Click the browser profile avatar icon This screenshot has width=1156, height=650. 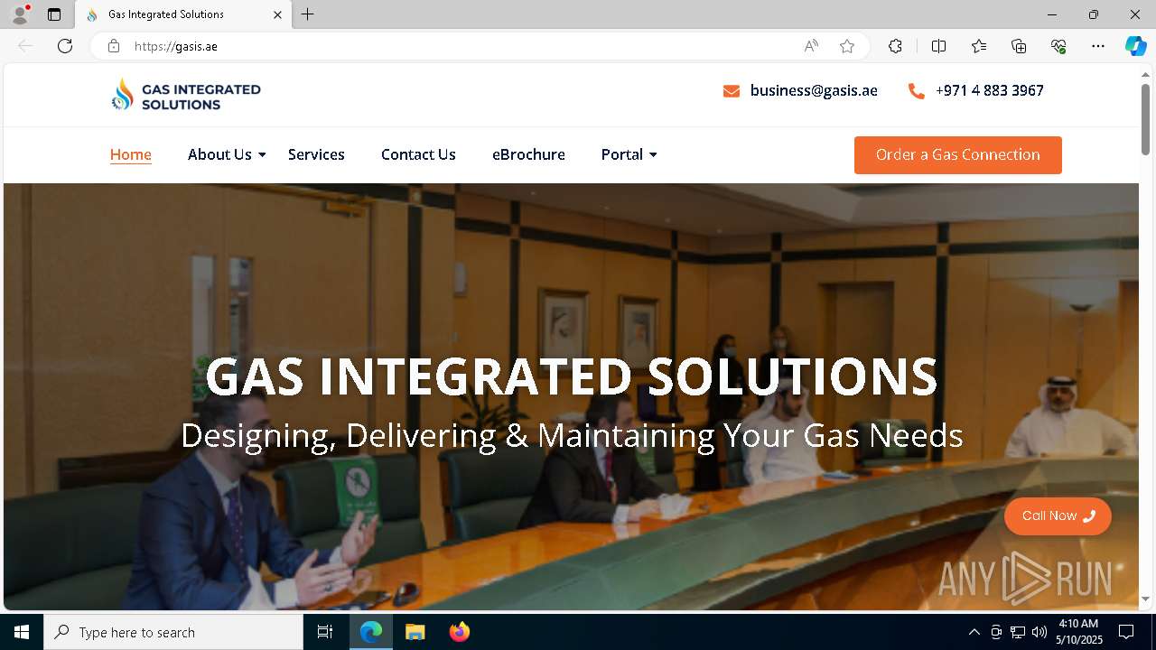click(19, 14)
